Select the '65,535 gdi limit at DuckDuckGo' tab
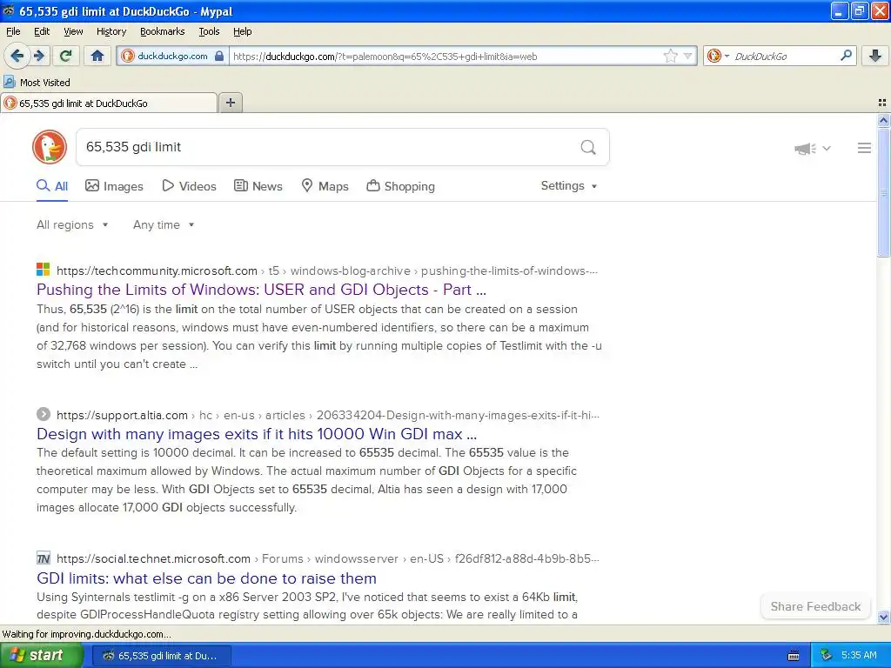Image resolution: width=891 pixels, height=668 pixels. [109, 104]
